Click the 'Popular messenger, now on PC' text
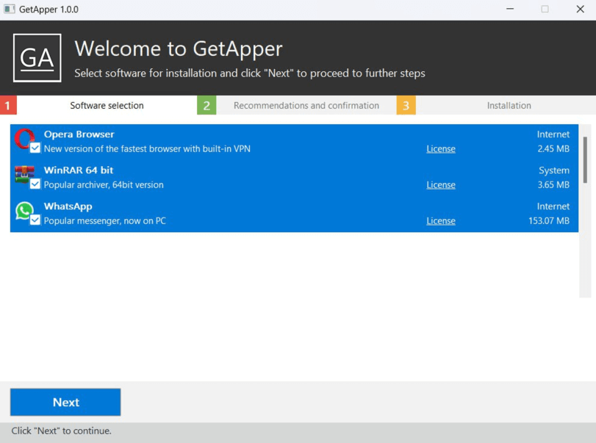 [x=105, y=221]
